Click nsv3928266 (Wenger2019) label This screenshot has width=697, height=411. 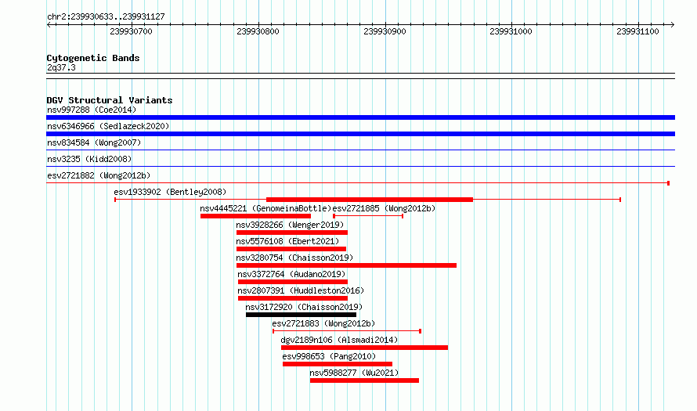click(x=290, y=225)
